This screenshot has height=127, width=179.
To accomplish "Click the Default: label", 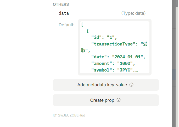I will (66, 25).
